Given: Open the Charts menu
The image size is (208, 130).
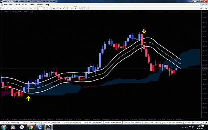Looking at the screenshot, I should (x=25, y=5).
